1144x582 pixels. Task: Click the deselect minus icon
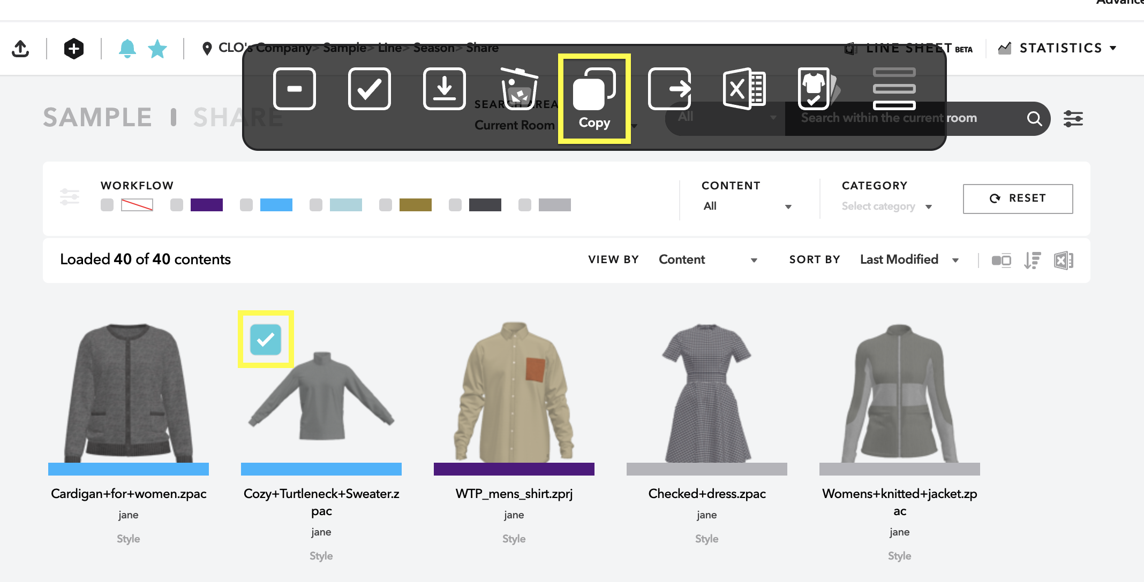pyautogui.click(x=294, y=89)
